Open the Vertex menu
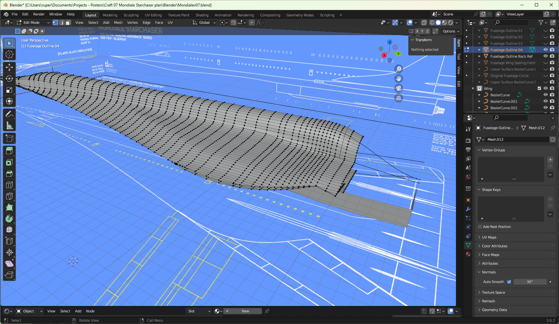This screenshot has height=324, width=559. [132, 23]
